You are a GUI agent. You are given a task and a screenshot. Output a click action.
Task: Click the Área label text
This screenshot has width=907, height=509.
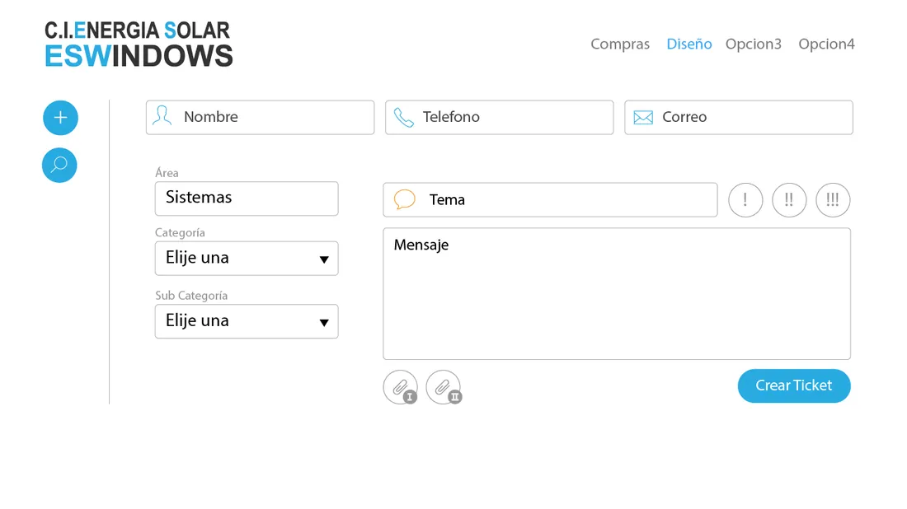click(x=167, y=172)
